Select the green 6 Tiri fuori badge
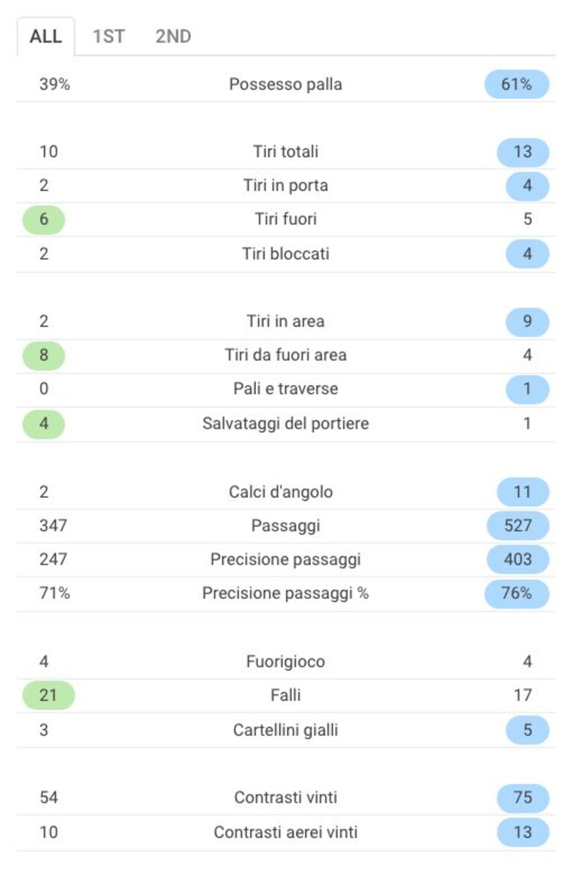This screenshot has height=875, width=572. pos(43,219)
